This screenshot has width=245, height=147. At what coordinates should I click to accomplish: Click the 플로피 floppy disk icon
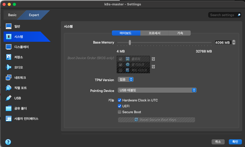128,59
